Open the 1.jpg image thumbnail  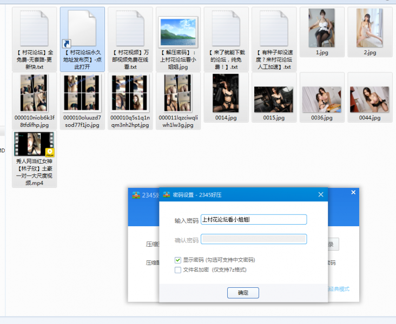tap(321, 28)
